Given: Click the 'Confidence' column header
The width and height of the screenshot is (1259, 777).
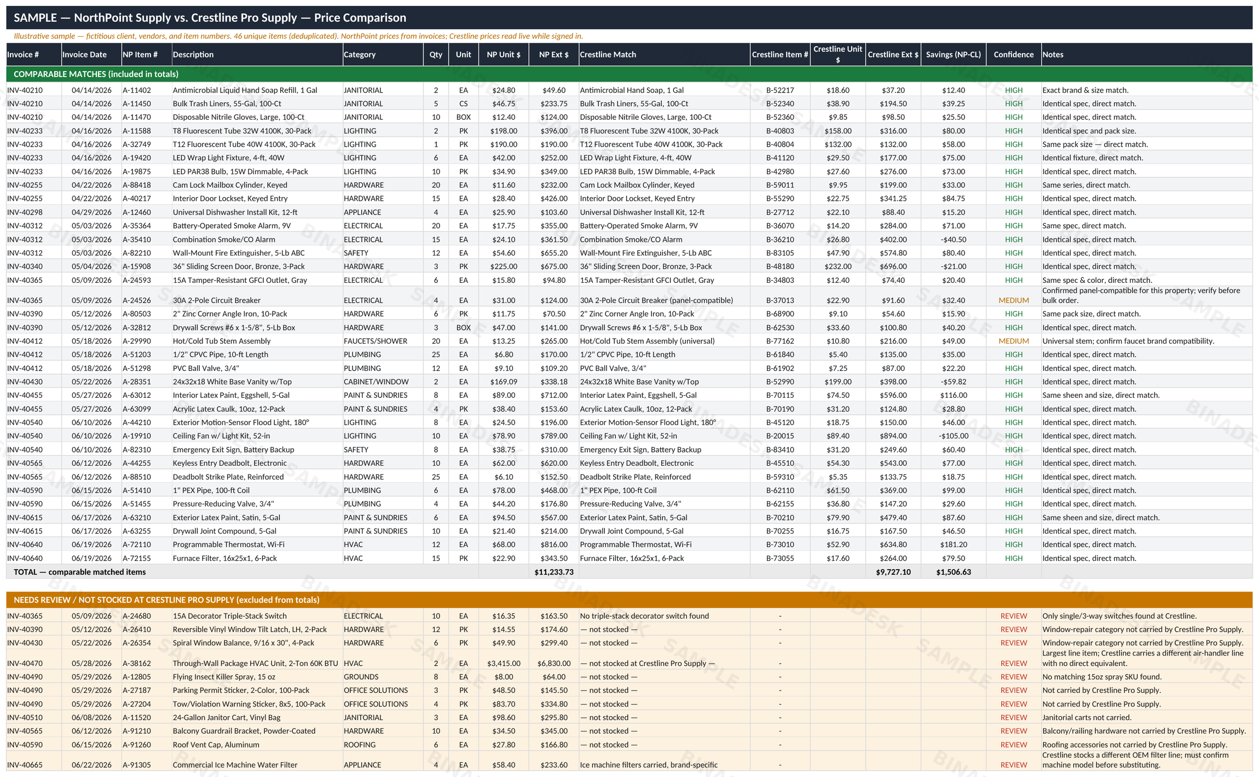Looking at the screenshot, I should pyautogui.click(x=1013, y=55).
